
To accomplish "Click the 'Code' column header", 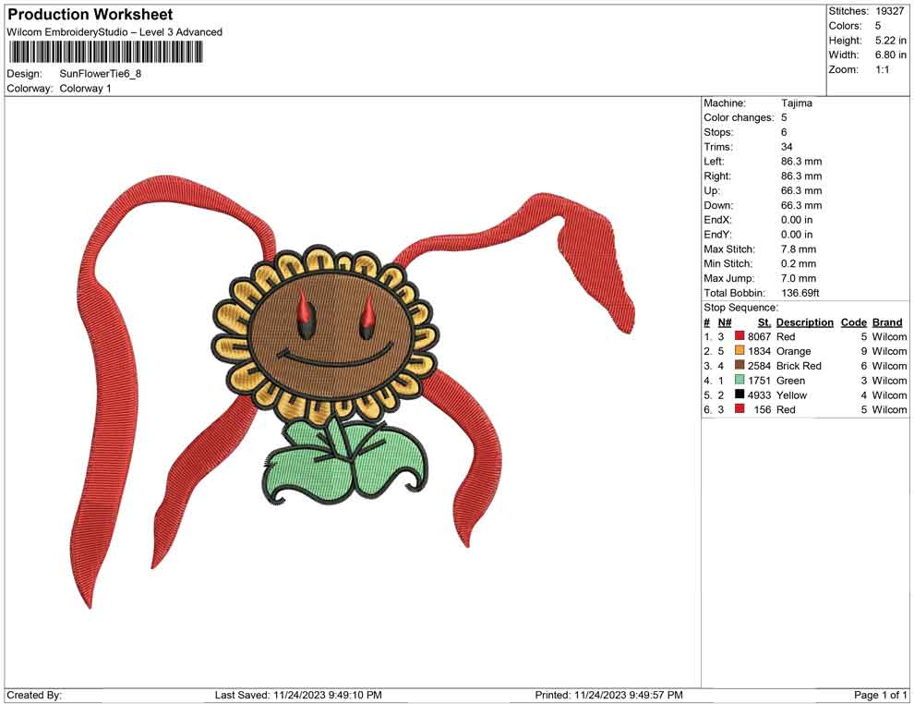I will [x=853, y=322].
